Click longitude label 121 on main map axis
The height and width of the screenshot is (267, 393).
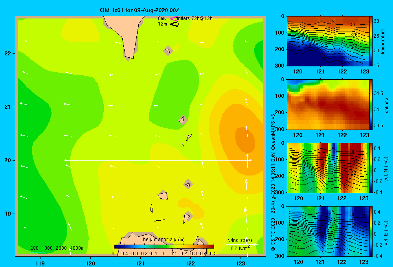click(x=140, y=263)
